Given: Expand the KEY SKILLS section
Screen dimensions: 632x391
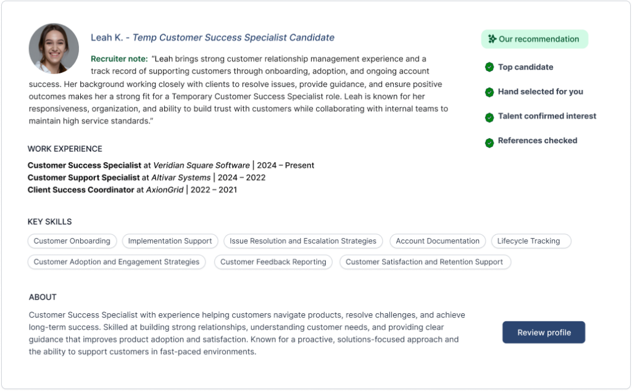Looking at the screenshot, I should [49, 221].
